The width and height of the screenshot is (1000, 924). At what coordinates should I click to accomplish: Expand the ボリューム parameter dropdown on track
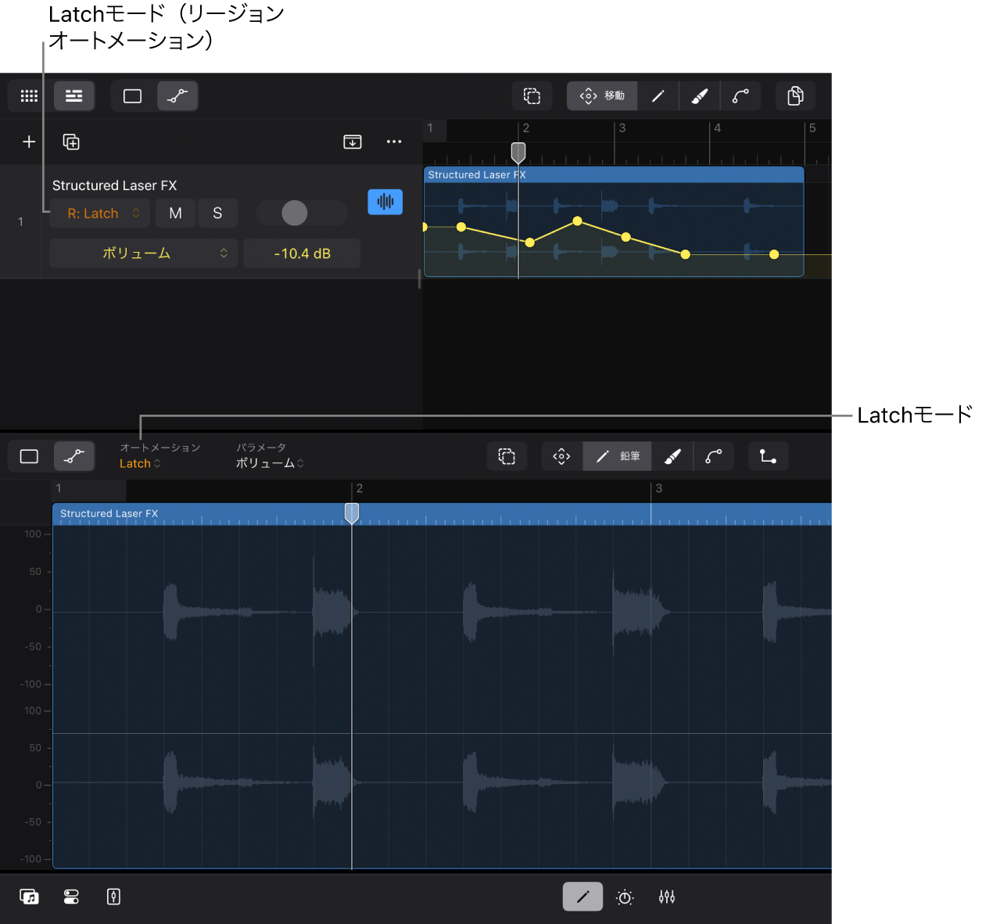click(143, 253)
